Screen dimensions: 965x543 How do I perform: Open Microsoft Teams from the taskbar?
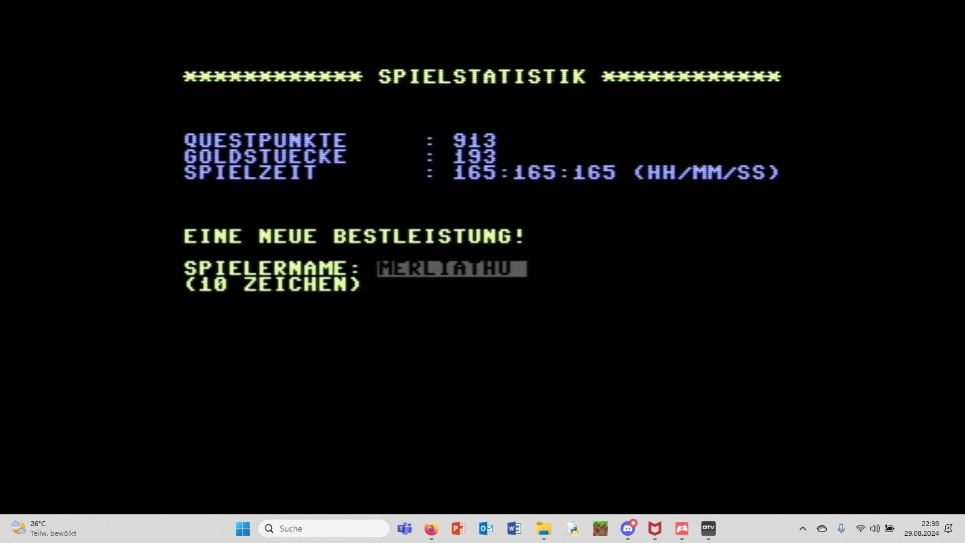coord(404,529)
